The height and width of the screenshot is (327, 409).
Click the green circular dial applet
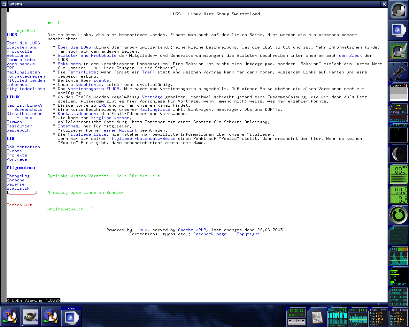pos(398,215)
